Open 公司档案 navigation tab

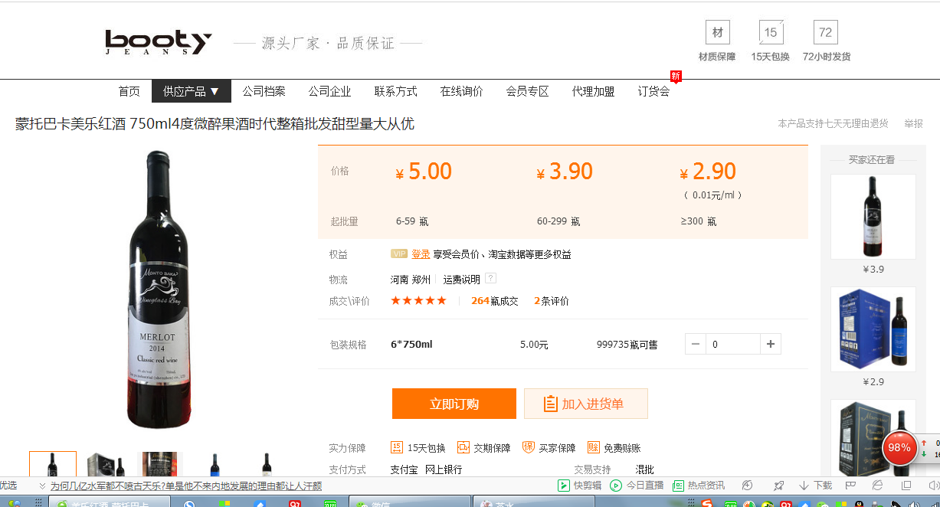(x=264, y=91)
